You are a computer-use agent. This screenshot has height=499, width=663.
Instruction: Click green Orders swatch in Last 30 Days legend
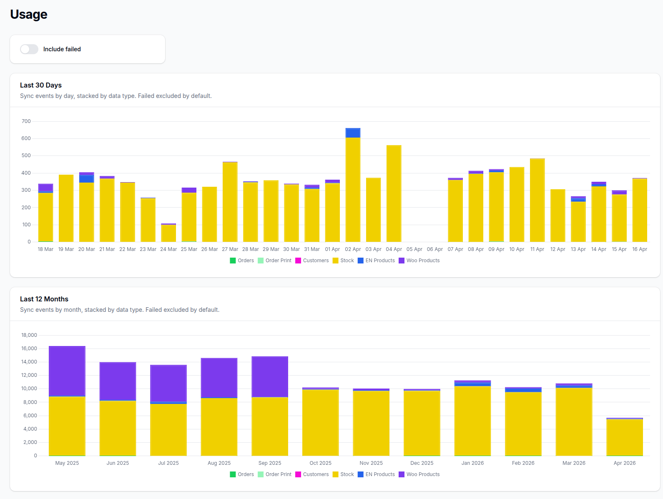233,261
